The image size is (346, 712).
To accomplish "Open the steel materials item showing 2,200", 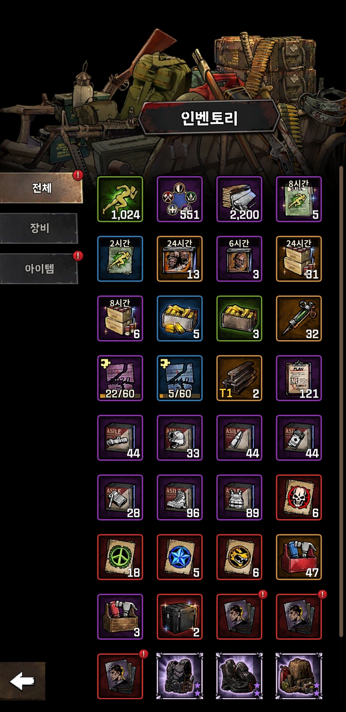I will 239,199.
